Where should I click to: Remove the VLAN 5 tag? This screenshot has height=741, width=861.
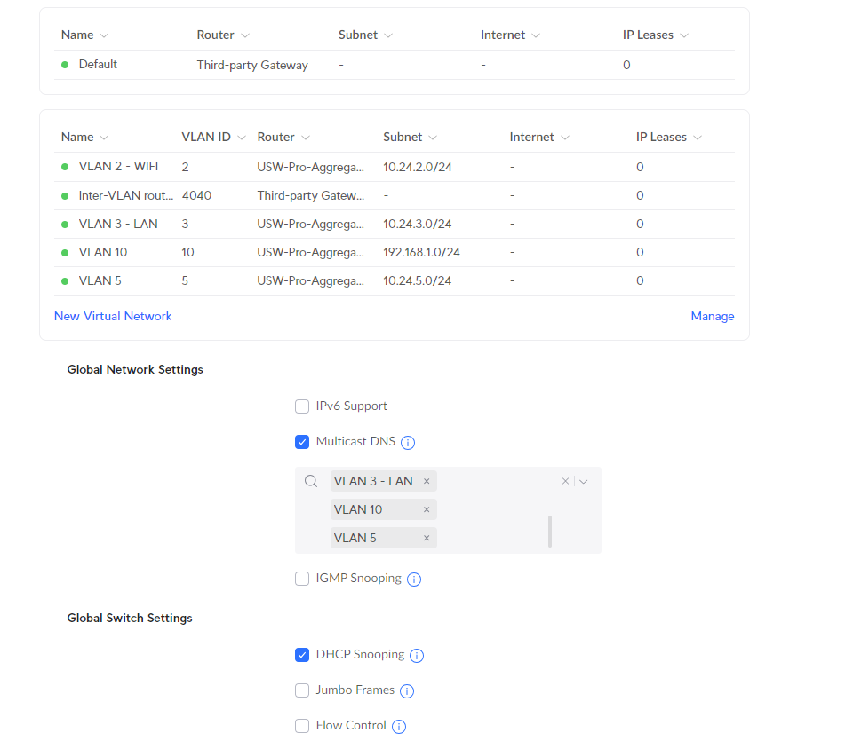427,538
